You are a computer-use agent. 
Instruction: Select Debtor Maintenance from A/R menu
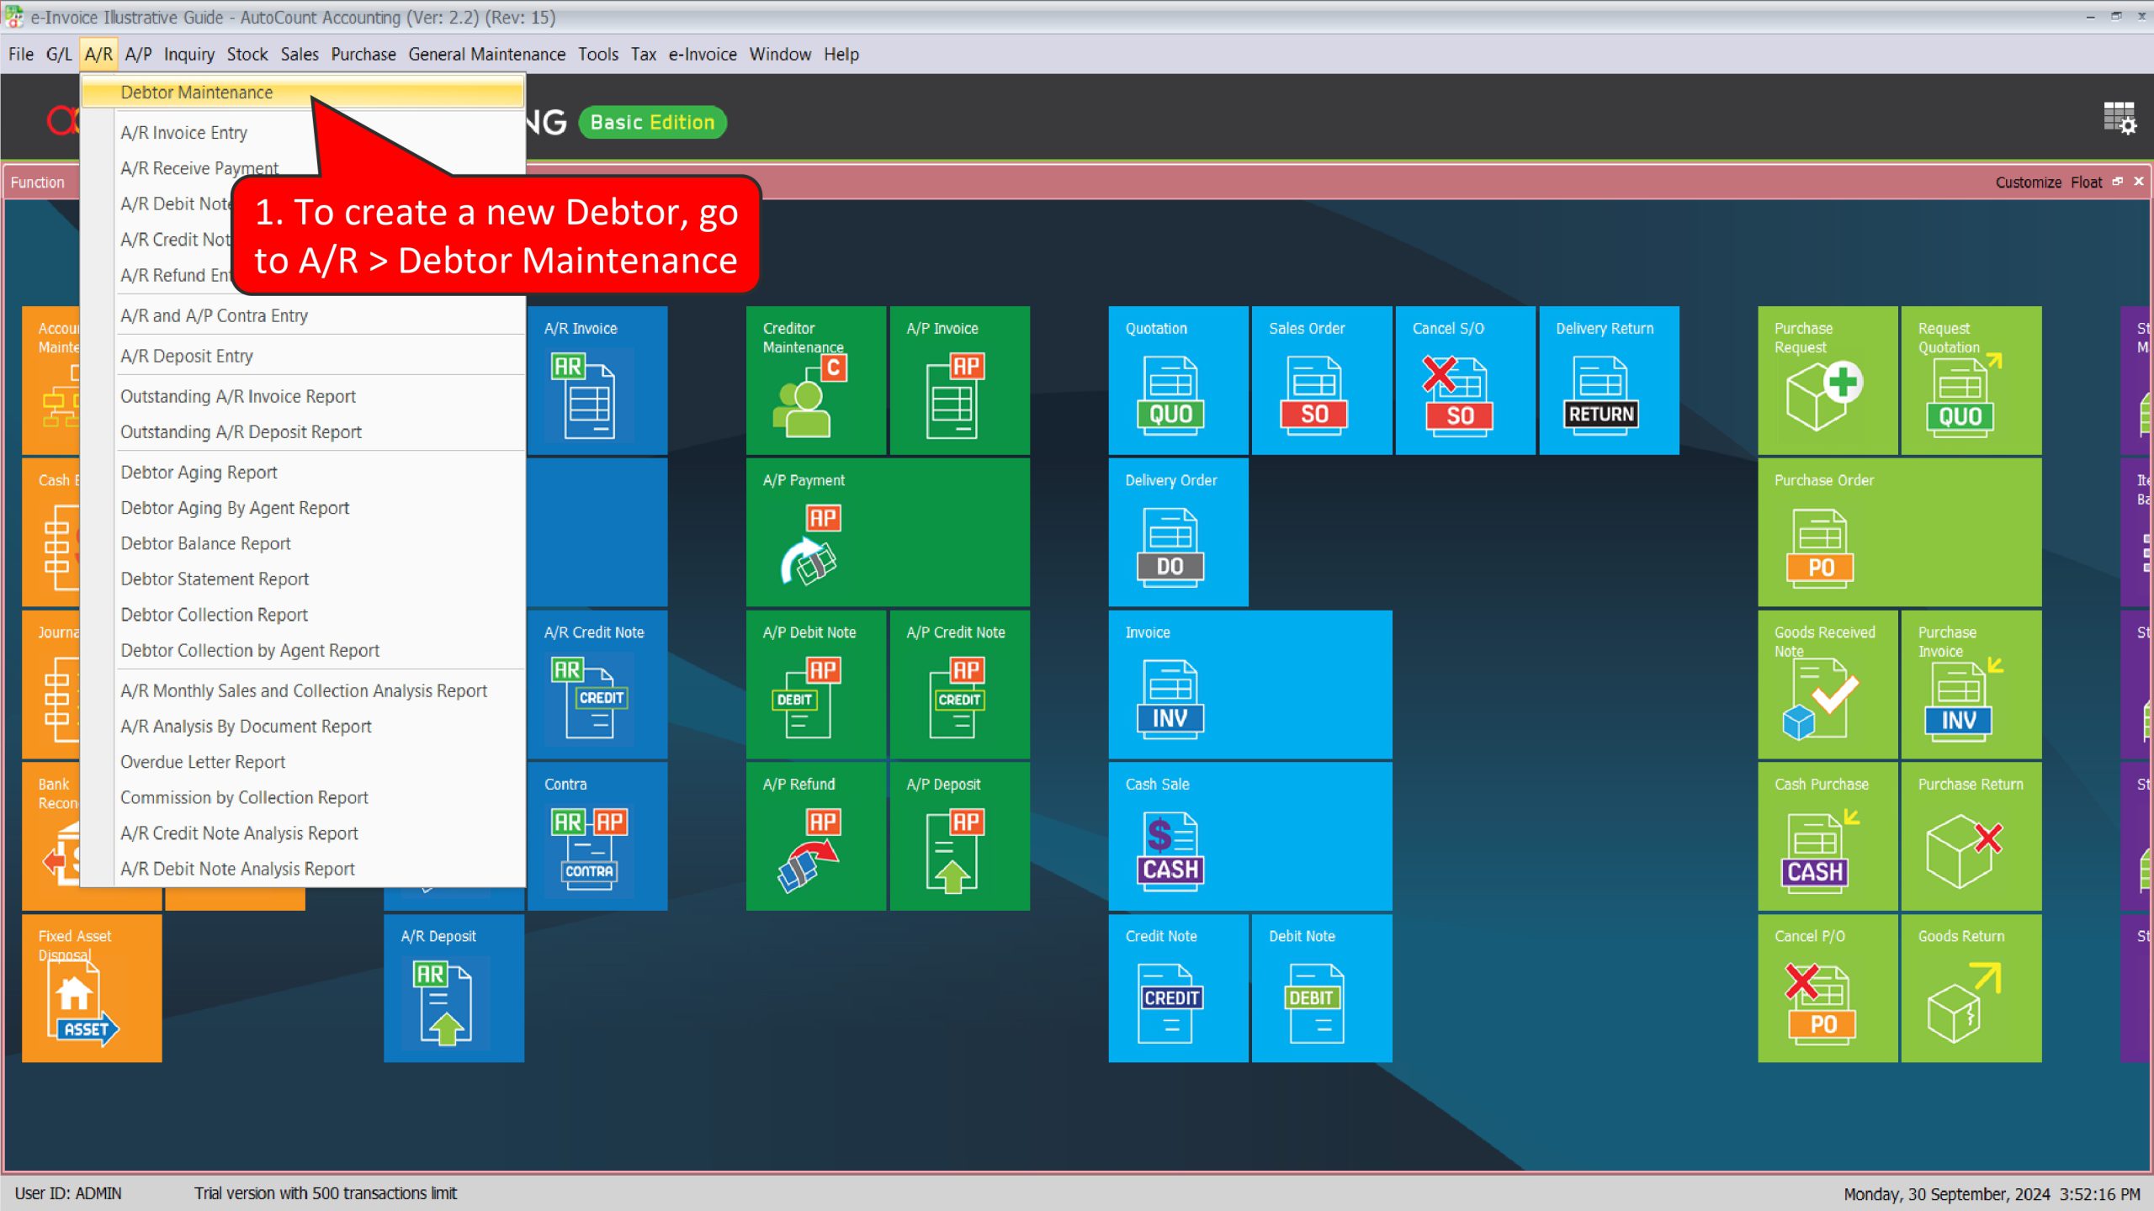[303, 93]
